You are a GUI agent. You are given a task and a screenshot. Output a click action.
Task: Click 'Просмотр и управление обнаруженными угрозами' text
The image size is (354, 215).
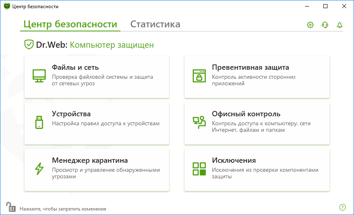coord(106,173)
